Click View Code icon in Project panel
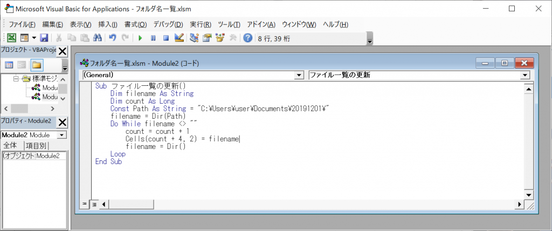This screenshot has width=552, height=231. [x=10, y=65]
